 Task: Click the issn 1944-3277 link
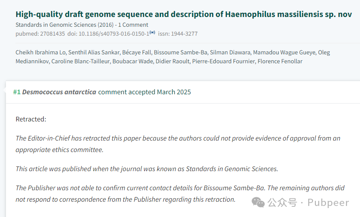(x=178, y=34)
